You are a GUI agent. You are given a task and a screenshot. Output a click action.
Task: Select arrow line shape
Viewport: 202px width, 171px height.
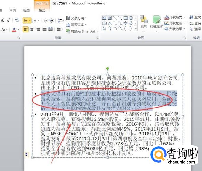(120, 18)
